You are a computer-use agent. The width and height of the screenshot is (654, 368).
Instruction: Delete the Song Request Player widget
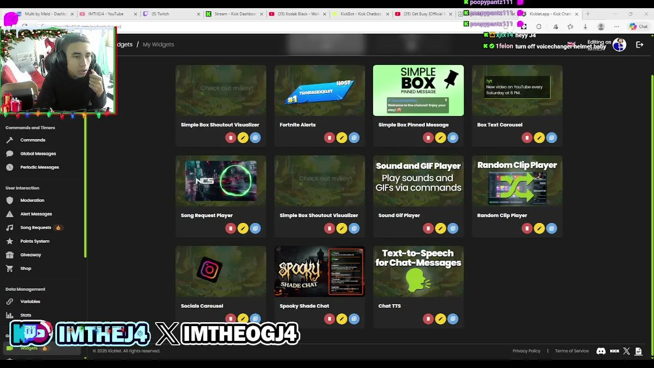(x=230, y=228)
